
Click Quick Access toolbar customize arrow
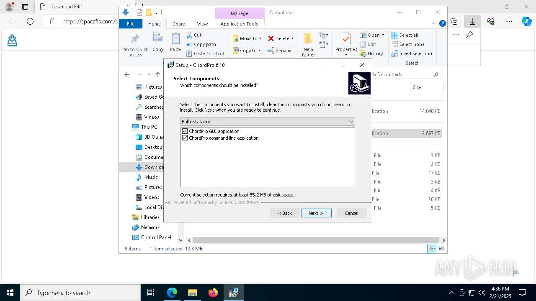pos(156,13)
